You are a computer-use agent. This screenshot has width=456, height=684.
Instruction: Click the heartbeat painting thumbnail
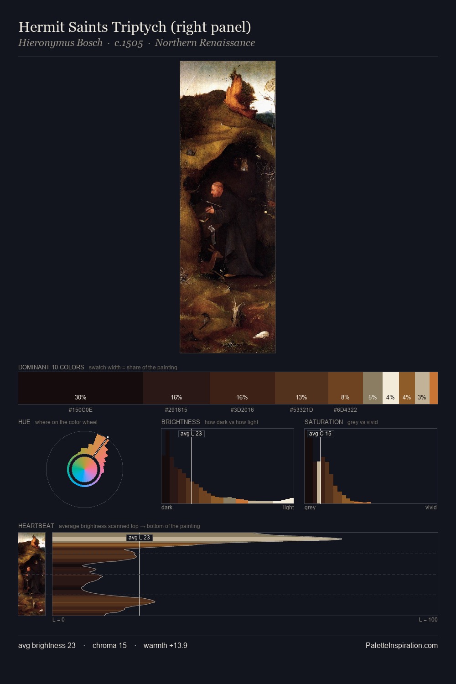pos(32,574)
